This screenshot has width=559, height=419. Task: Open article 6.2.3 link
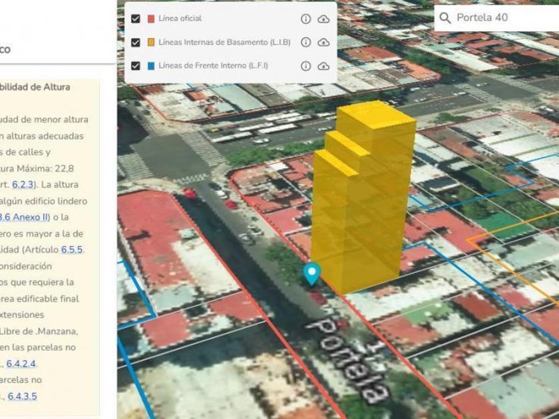23,185
